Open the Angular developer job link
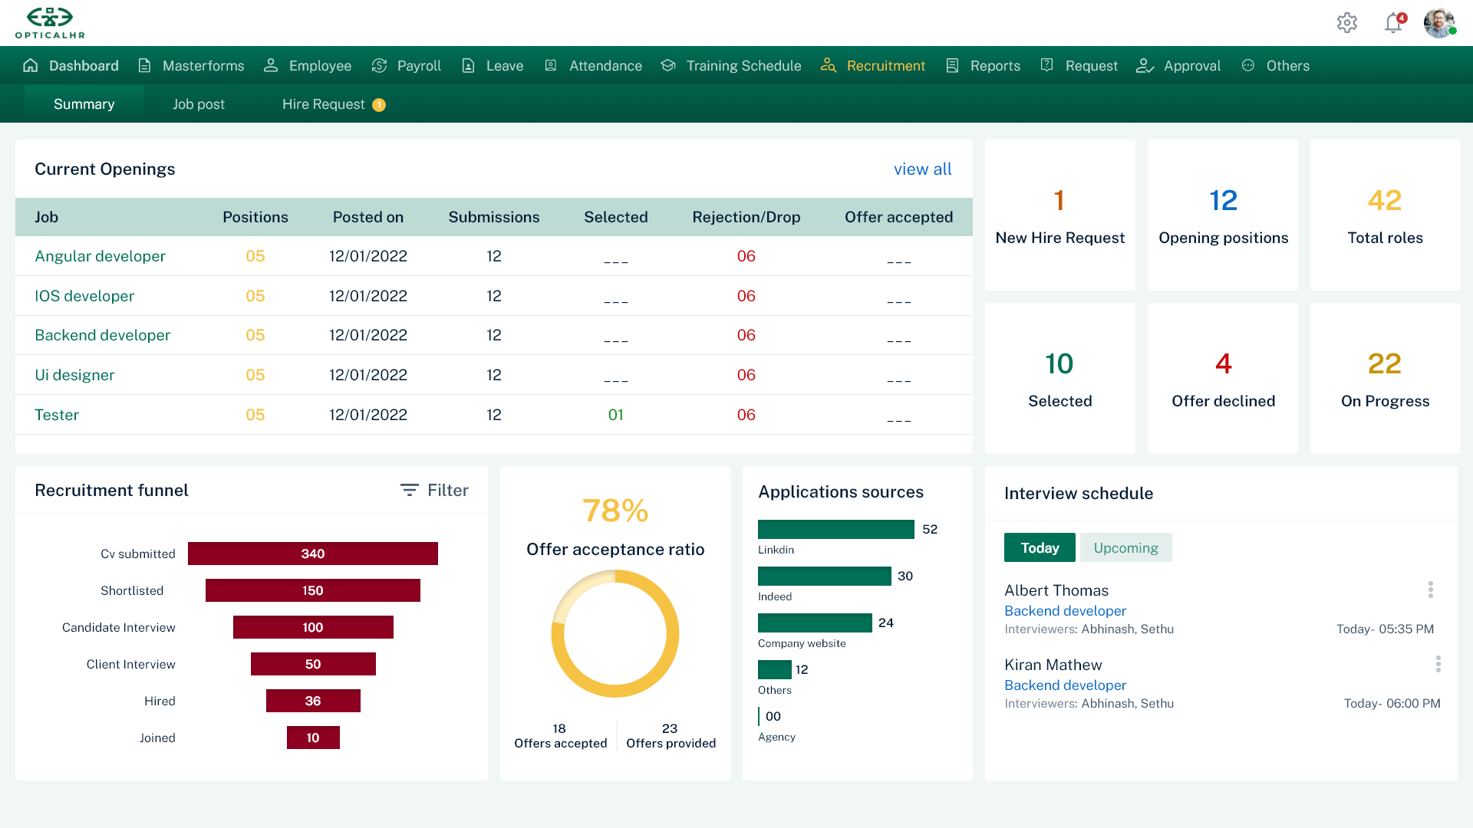This screenshot has height=828, width=1473. click(x=100, y=256)
